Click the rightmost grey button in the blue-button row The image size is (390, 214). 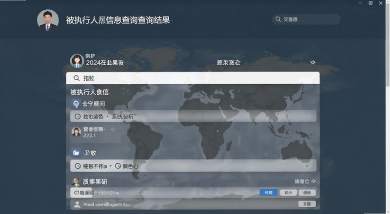[x=307, y=193]
